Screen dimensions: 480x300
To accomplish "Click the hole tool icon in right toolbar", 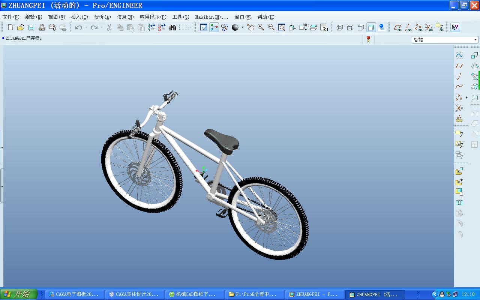I will click(x=459, y=203).
